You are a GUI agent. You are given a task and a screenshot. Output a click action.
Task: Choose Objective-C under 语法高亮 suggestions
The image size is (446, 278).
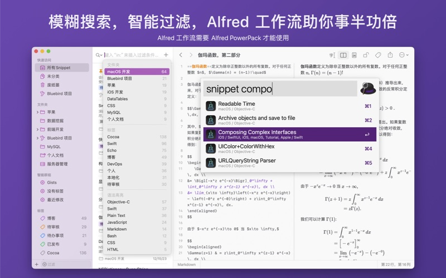pyautogui.click(x=137, y=202)
